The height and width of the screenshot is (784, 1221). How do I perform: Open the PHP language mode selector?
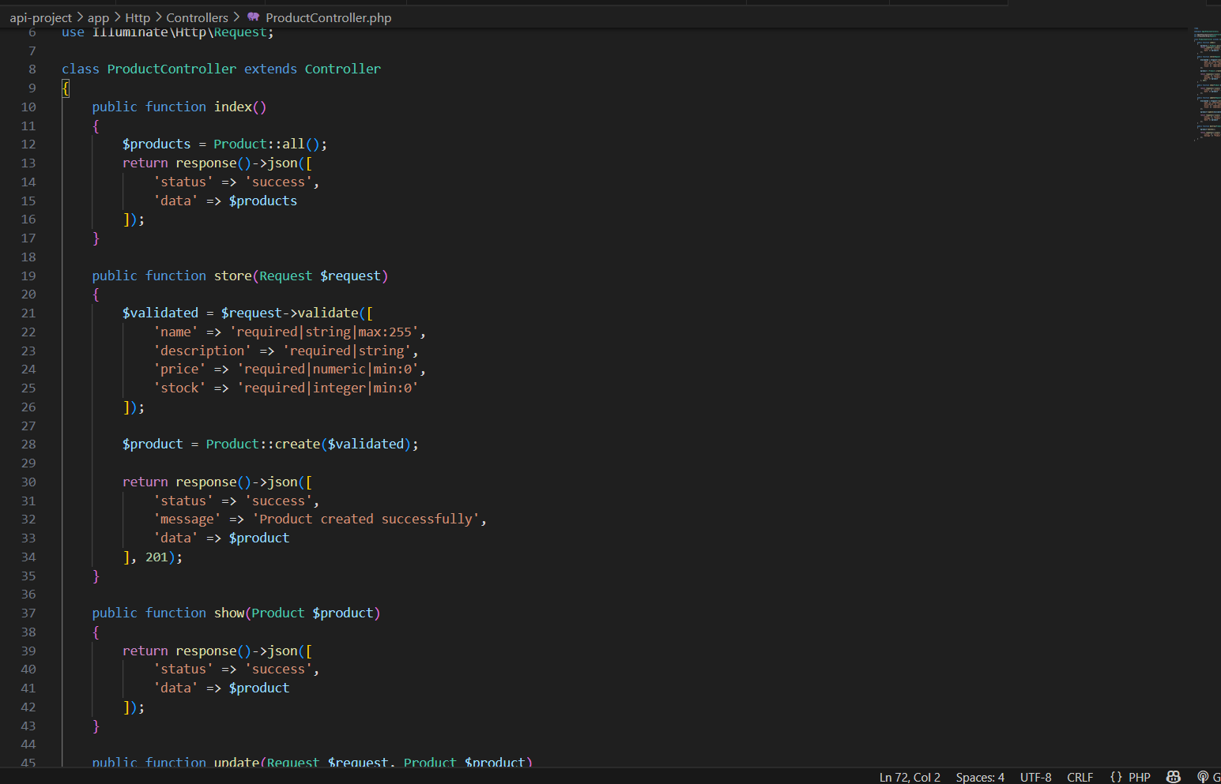coord(1139,777)
